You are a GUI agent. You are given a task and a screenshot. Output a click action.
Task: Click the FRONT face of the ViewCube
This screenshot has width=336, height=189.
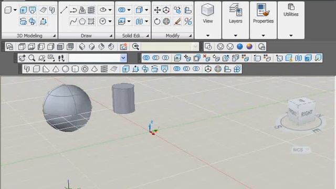click(293, 112)
